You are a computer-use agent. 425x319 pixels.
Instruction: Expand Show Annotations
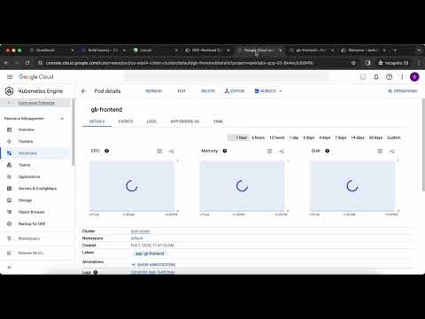153,264
